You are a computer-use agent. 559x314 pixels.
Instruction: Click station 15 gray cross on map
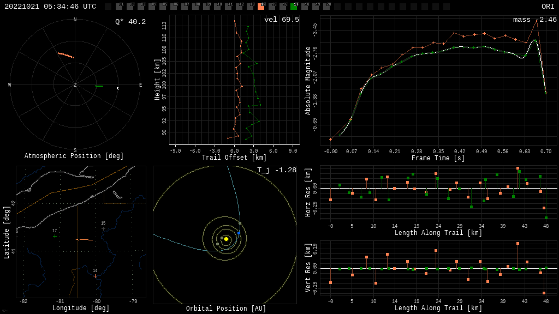(x=103, y=229)
